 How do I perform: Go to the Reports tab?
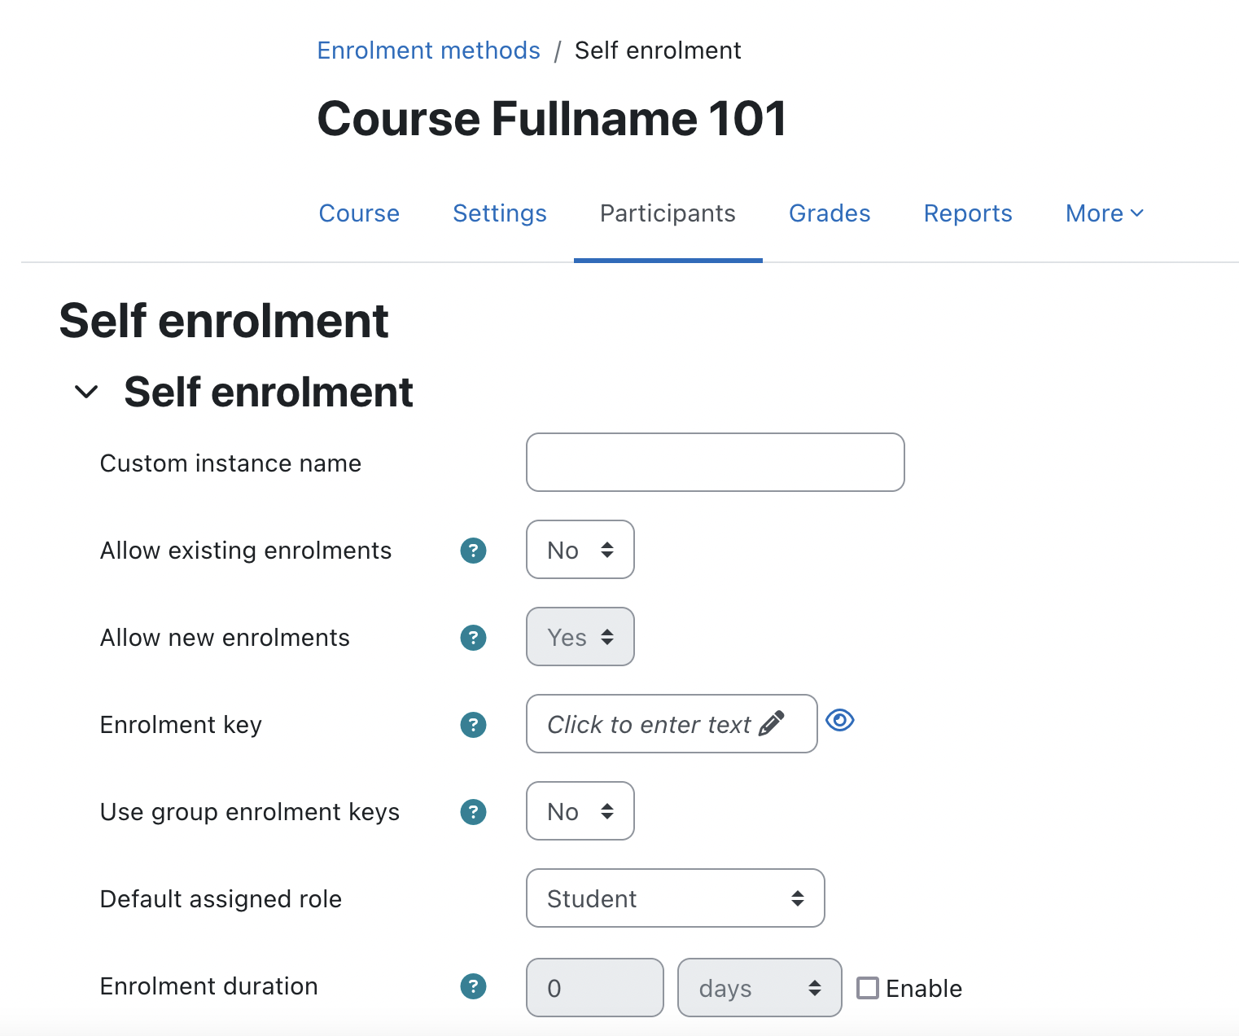click(x=968, y=213)
